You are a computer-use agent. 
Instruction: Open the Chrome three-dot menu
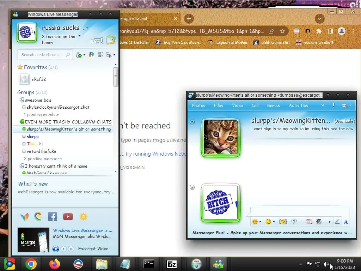353,31
